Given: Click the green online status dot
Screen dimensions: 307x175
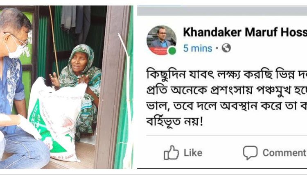Looking at the screenshot, I should (x=172, y=51).
